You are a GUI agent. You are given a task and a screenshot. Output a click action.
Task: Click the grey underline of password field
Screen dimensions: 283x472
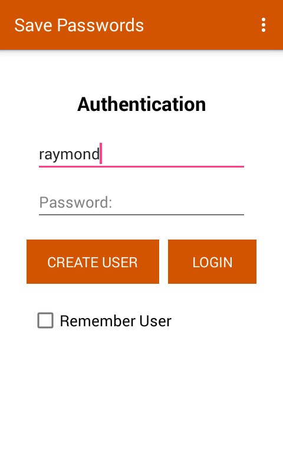(x=141, y=215)
